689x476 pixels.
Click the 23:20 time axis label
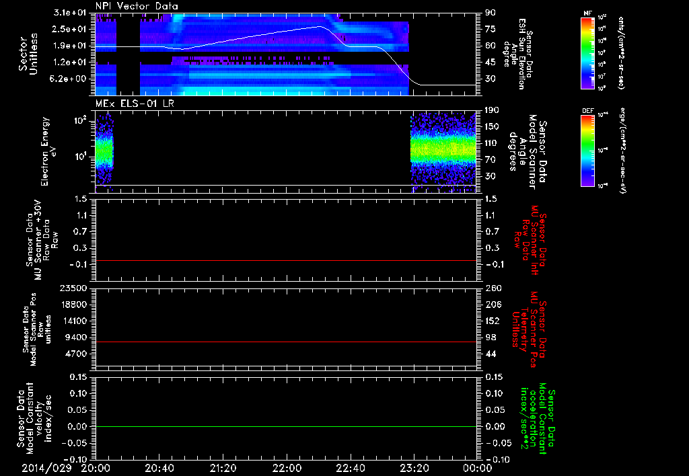pos(414,468)
